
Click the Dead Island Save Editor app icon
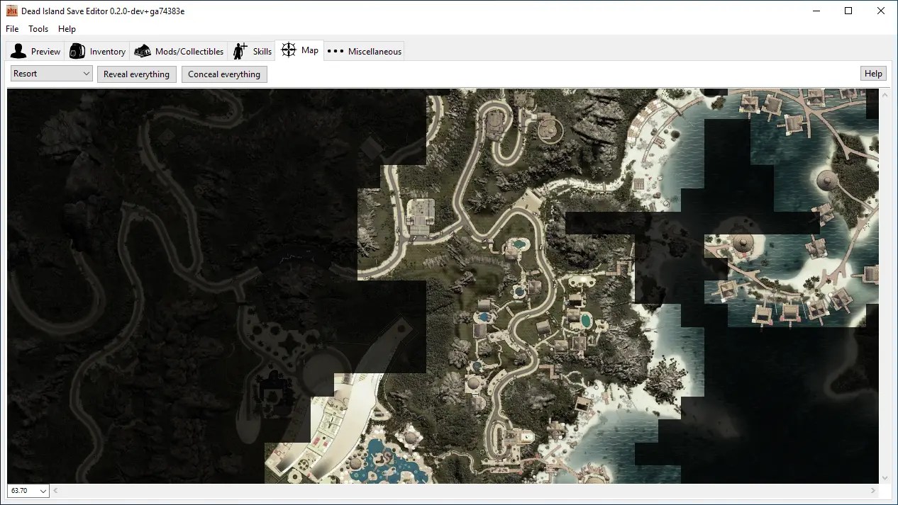point(12,11)
